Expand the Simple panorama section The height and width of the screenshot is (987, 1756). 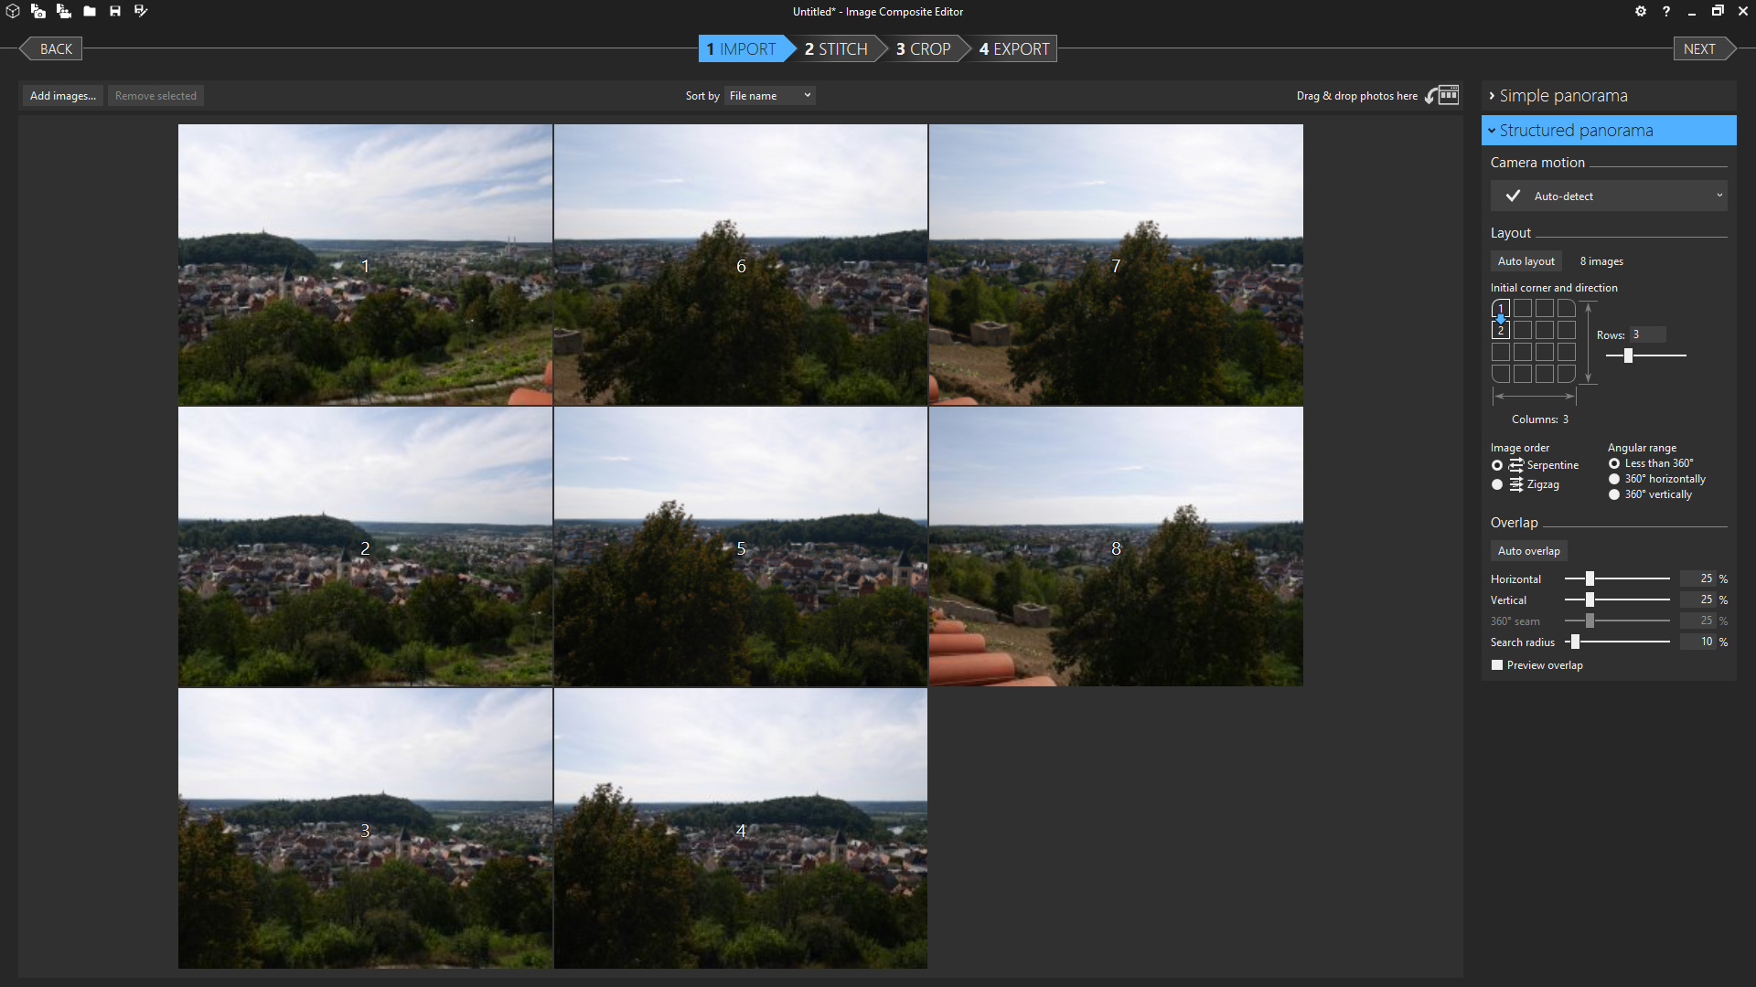[1559, 95]
